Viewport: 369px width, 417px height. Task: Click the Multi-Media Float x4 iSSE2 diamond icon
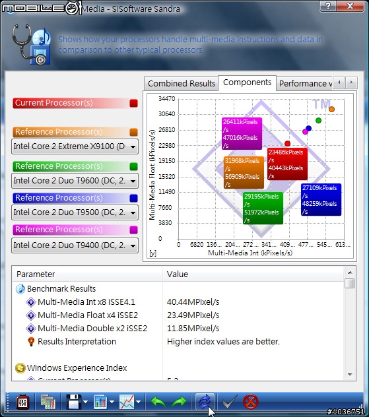click(x=31, y=315)
